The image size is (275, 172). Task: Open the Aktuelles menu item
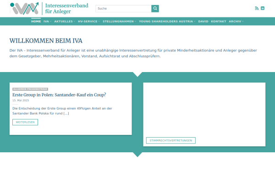point(63,22)
